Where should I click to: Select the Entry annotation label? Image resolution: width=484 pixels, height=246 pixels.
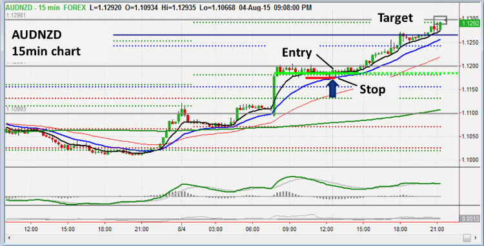tap(297, 53)
